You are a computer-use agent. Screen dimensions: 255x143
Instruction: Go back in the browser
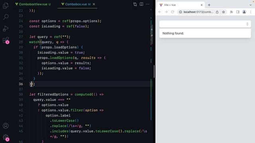(x=160, y=12)
